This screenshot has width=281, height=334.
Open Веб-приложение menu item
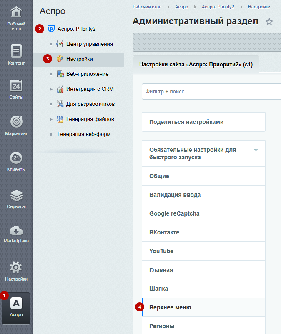point(88,74)
